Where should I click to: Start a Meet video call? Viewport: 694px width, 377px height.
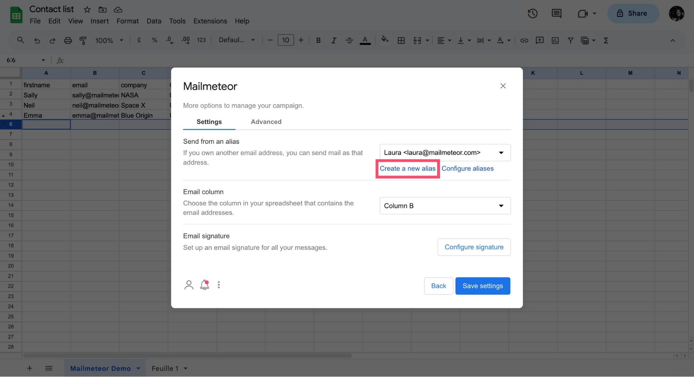583,14
